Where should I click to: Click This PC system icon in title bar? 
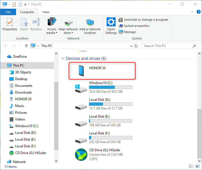tap(5, 4)
